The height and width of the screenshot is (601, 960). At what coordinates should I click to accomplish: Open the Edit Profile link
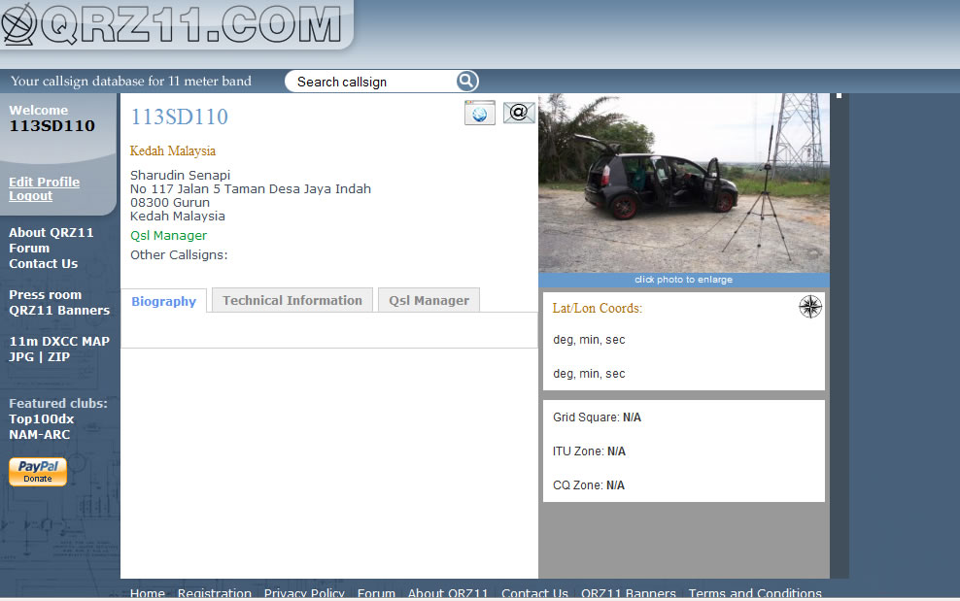point(44,182)
